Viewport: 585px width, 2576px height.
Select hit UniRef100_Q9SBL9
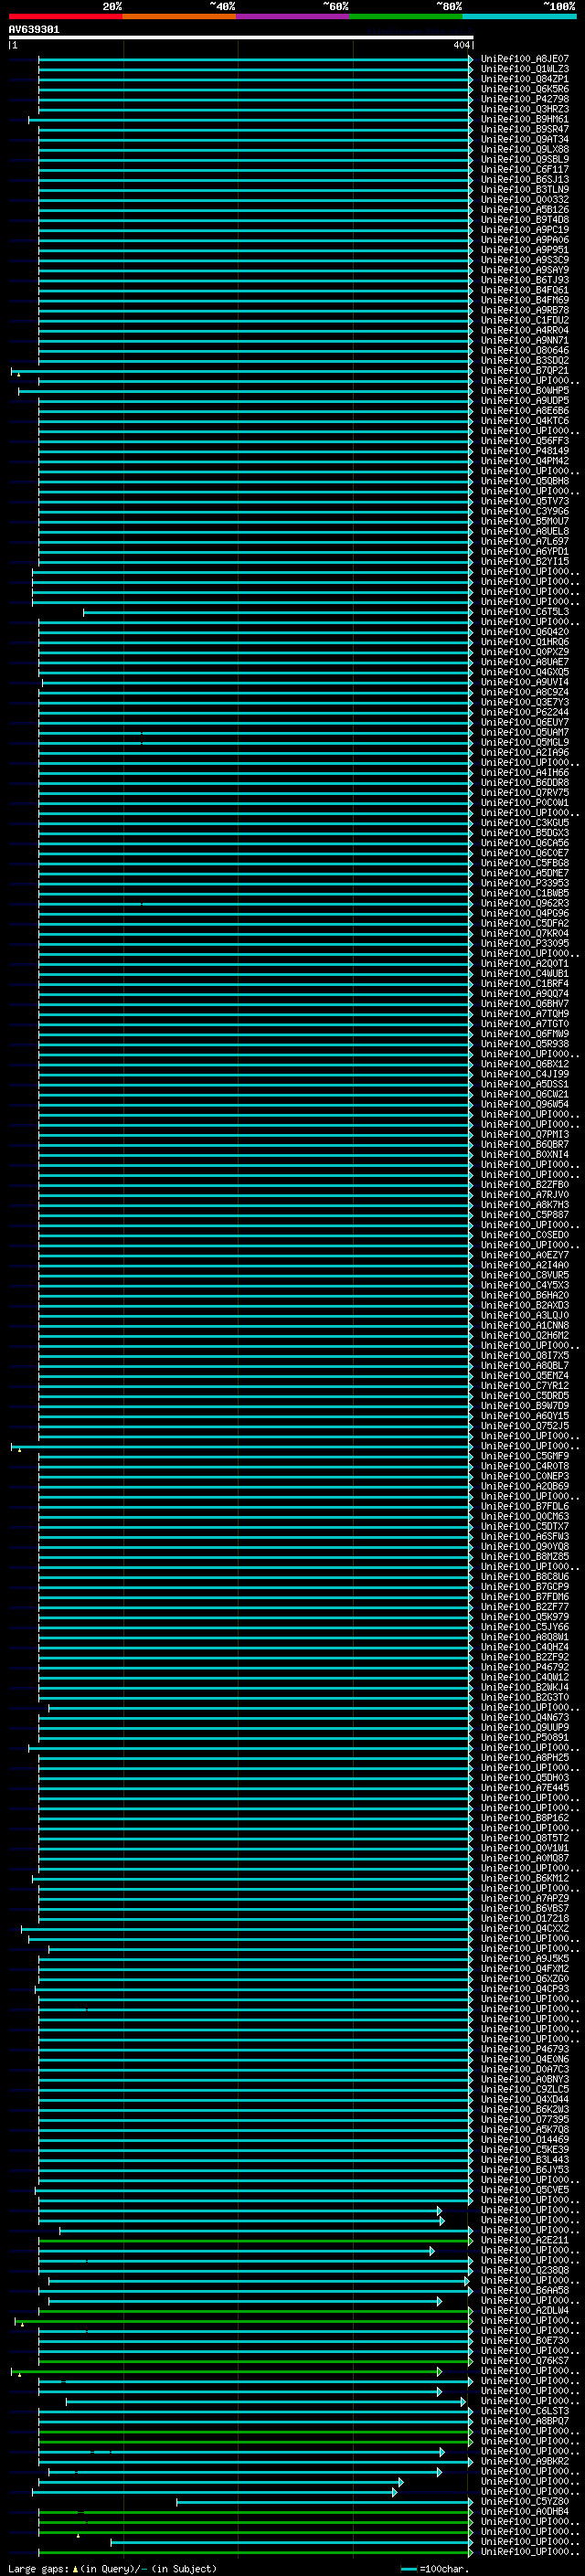(524, 159)
